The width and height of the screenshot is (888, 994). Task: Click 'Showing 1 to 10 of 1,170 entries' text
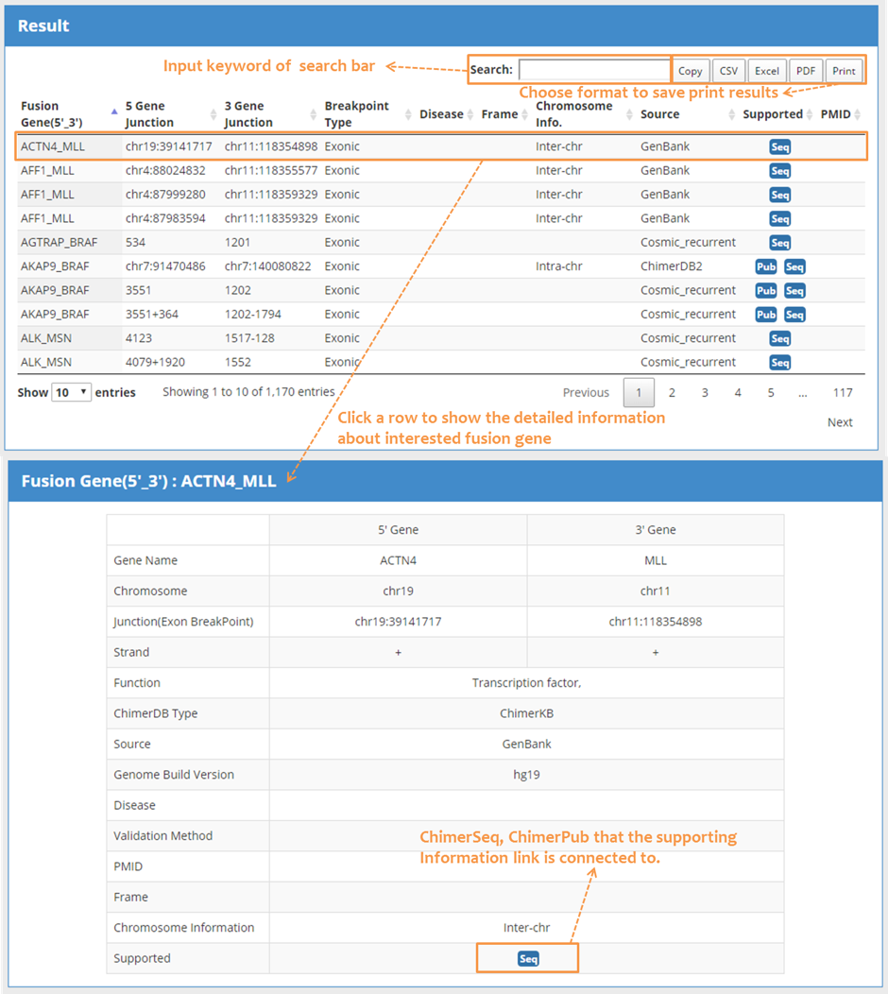(x=248, y=392)
